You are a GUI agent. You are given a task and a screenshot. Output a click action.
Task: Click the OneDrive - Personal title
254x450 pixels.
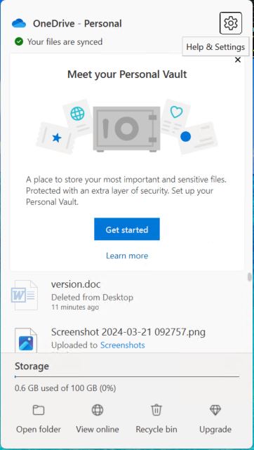tap(77, 24)
